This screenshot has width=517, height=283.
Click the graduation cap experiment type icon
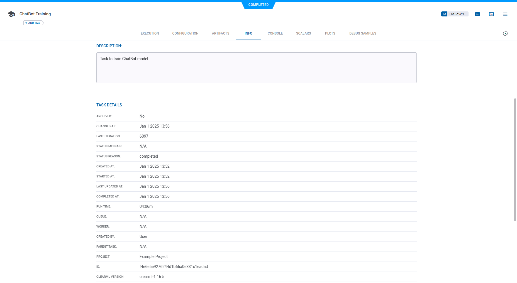(x=11, y=14)
